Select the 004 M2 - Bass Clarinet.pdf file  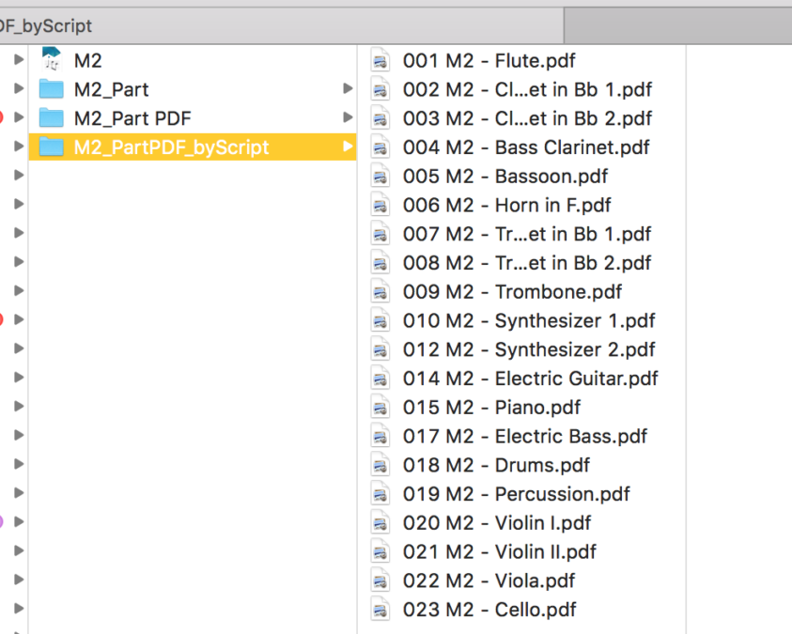[526, 147]
